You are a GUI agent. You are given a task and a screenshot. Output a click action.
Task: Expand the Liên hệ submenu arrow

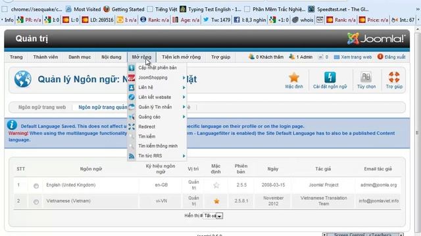184,87
